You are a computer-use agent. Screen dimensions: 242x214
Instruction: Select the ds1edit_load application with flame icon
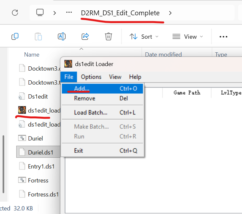tap(39, 111)
